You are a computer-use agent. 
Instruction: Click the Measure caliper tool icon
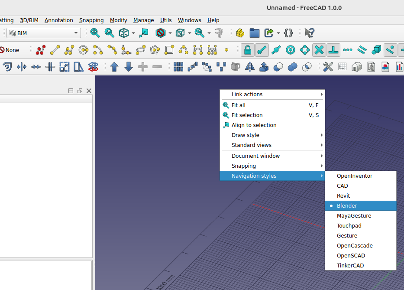[220, 33]
